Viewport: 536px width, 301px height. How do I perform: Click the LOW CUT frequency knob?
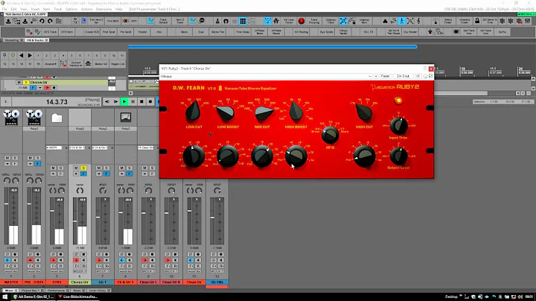(x=193, y=112)
